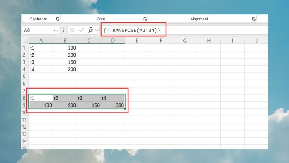Select row 1 header

pyautogui.click(x=24, y=48)
